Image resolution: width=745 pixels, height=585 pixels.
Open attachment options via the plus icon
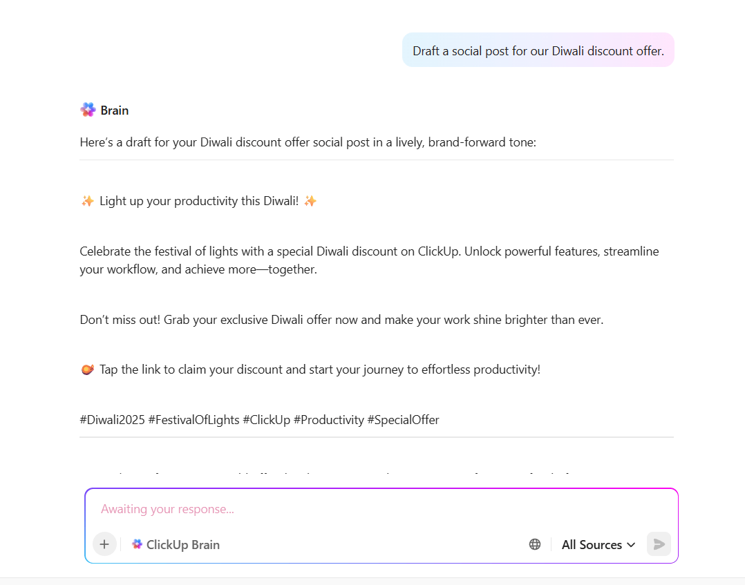click(104, 544)
